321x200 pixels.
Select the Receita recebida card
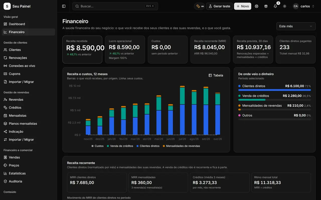coord(82,49)
